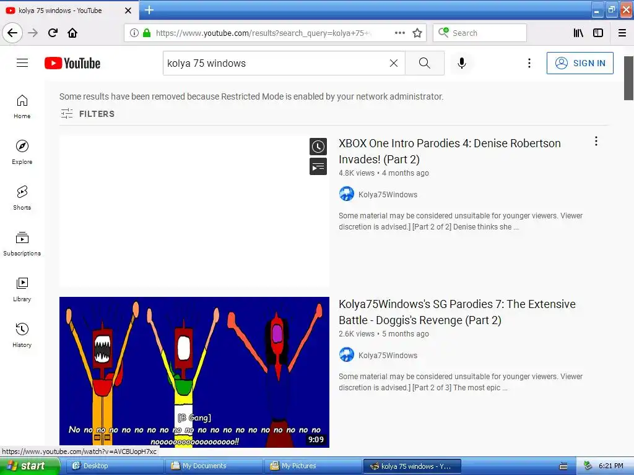Screen dimensions: 634x475
Task: Click the on-screen keyboard tray icon
Action: (563, 466)
